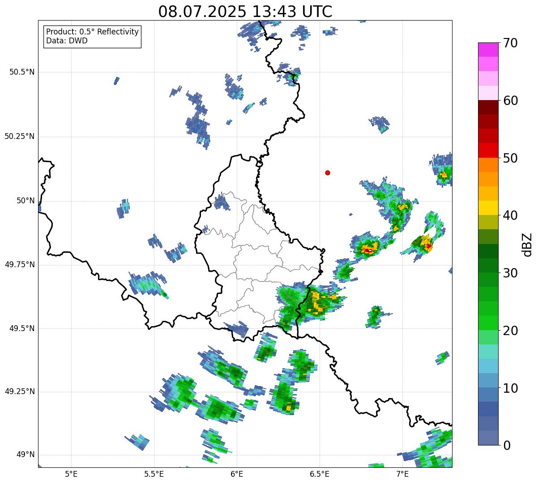Click the colorbar 10 tick label

[510, 388]
